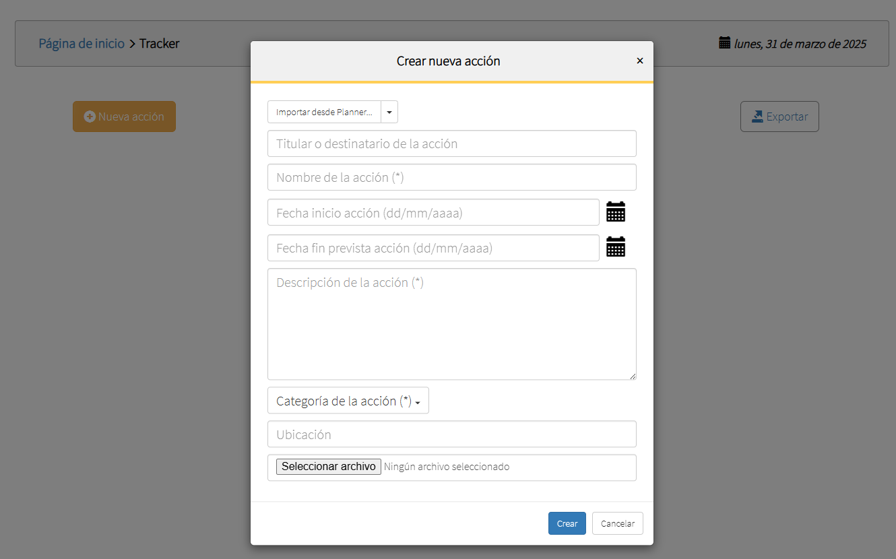Click the Crear button

point(567,523)
